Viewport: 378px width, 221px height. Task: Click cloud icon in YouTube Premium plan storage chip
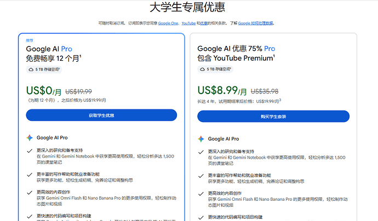(x=203, y=69)
